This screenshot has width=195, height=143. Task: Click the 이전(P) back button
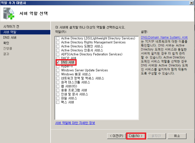pyautogui.click(x=116, y=136)
